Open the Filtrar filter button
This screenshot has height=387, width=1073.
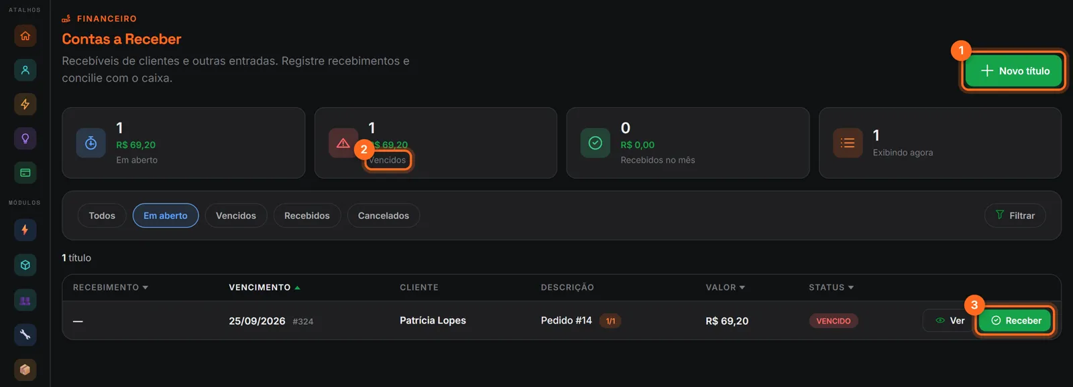(x=1015, y=216)
